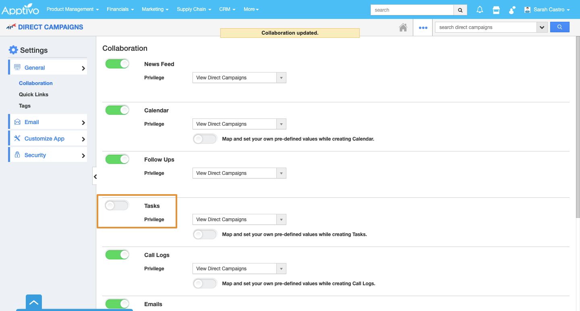Click the global search magnifier button
Image resolution: width=580 pixels, height=311 pixels.
tap(460, 10)
